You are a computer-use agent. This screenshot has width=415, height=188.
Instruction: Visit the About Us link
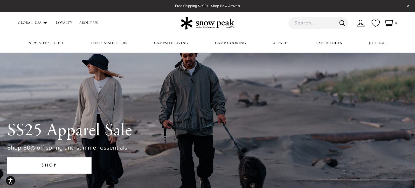point(88,23)
